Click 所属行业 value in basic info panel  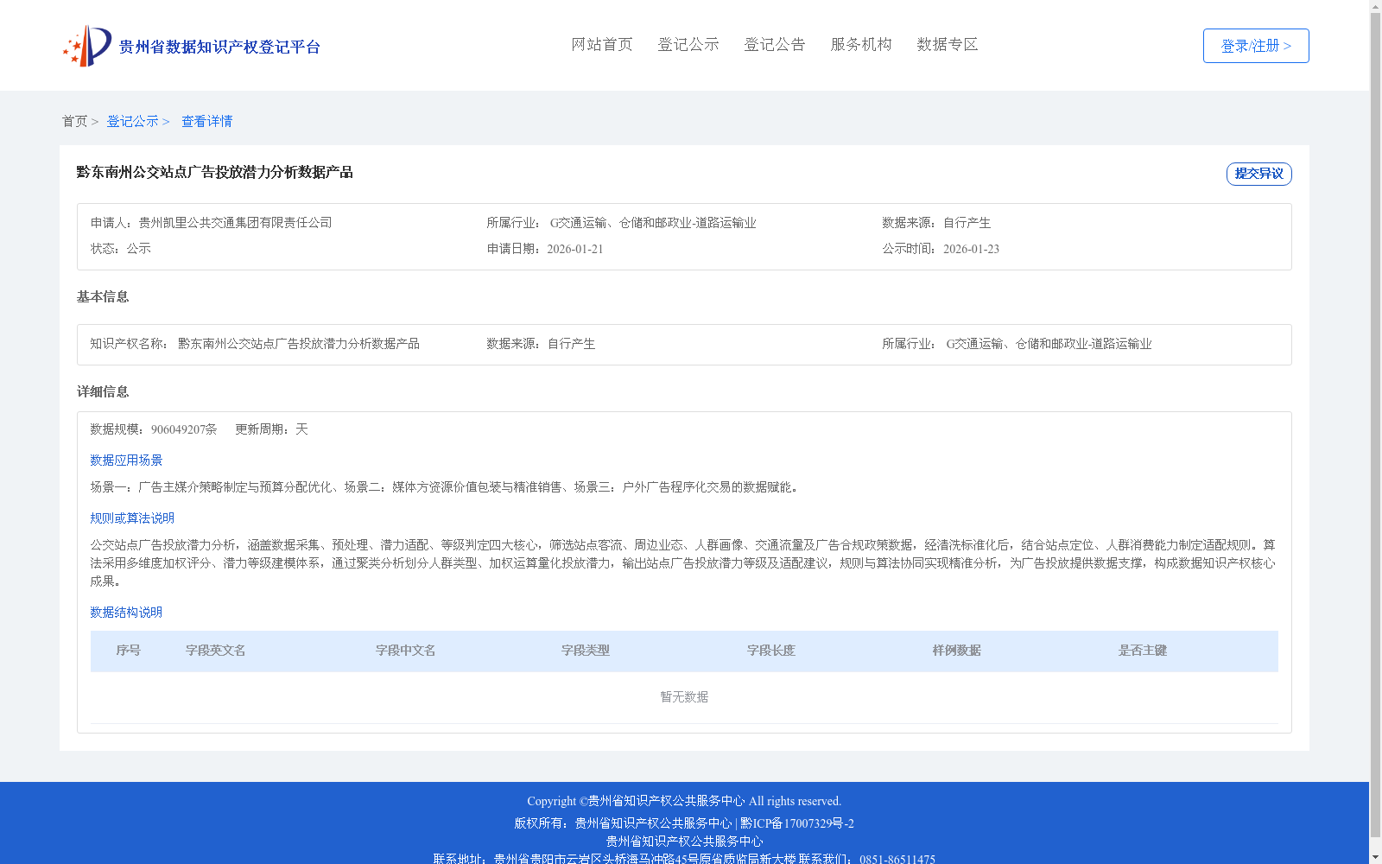point(1049,344)
